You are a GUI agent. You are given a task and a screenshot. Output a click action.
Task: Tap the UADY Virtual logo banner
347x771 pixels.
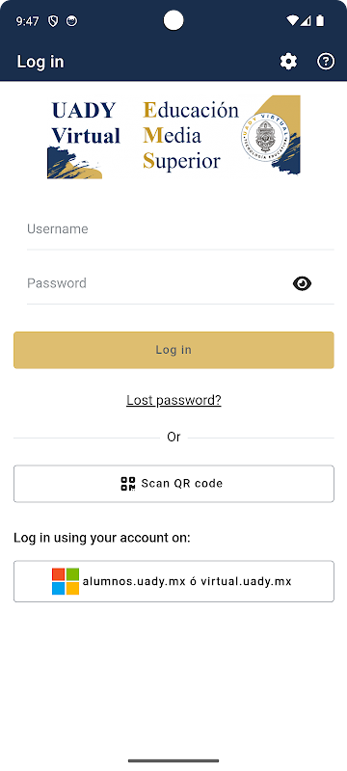173,136
